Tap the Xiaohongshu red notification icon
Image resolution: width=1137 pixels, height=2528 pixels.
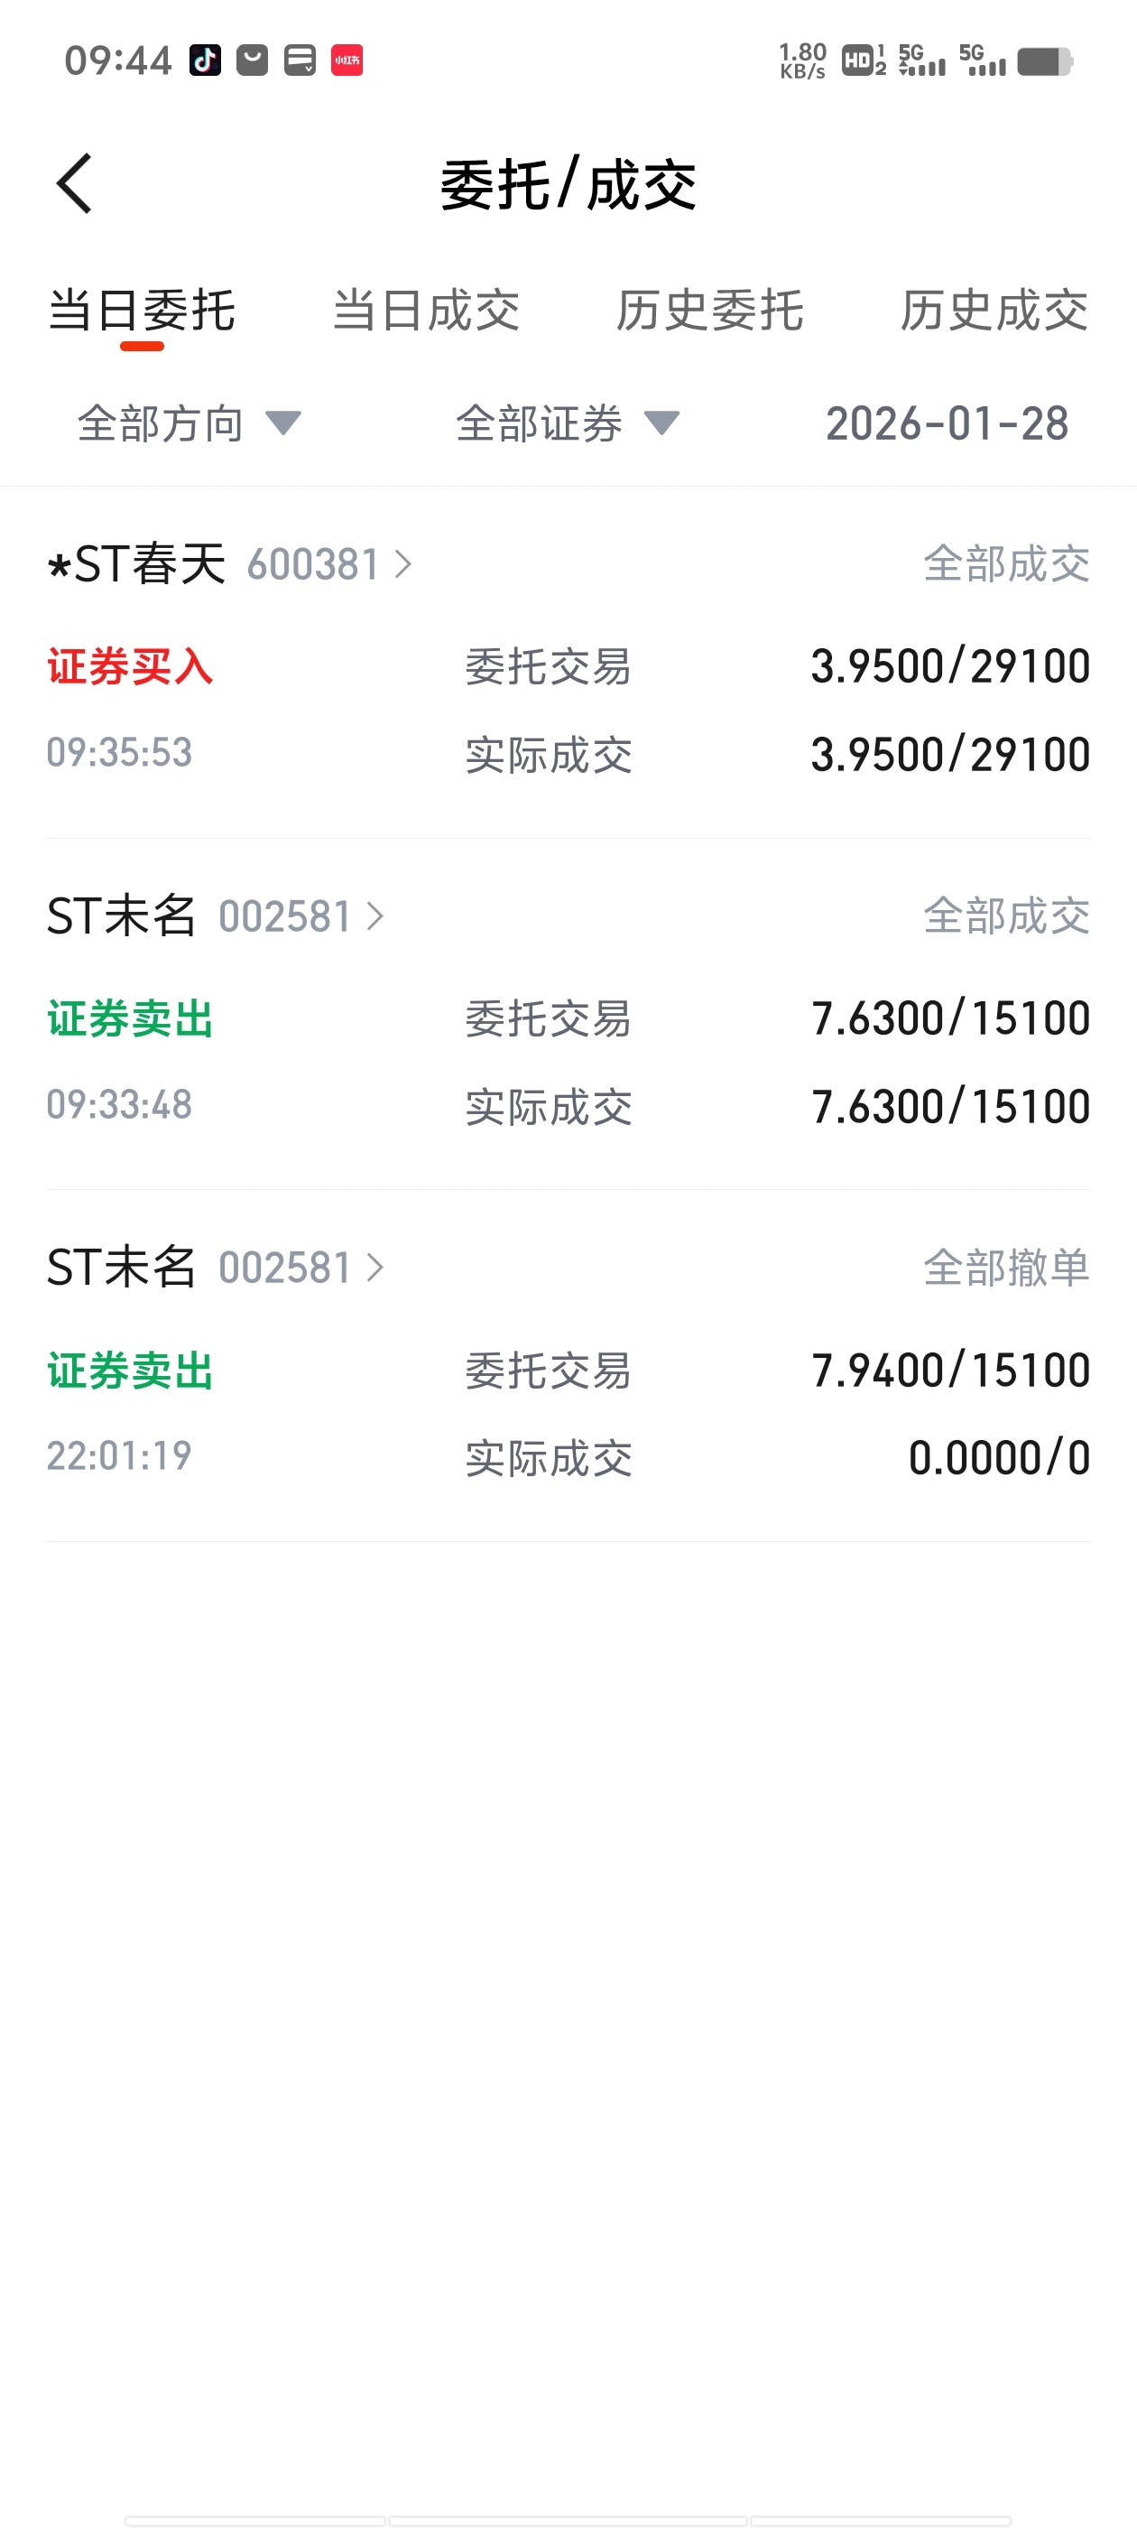tap(347, 60)
